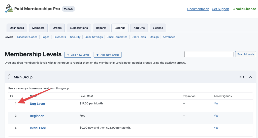Click the Paid Memberships Pro logo icon
Image resolution: width=258 pixels, height=138 pixels.
click(9, 9)
